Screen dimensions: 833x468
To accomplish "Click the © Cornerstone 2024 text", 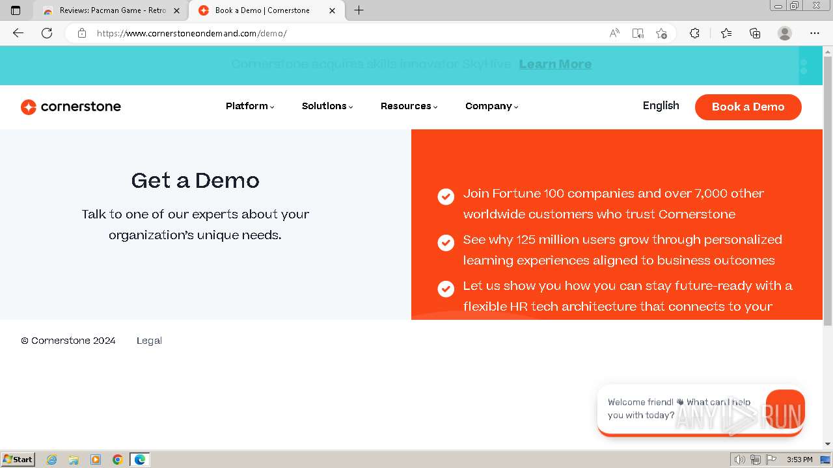I will (68, 341).
